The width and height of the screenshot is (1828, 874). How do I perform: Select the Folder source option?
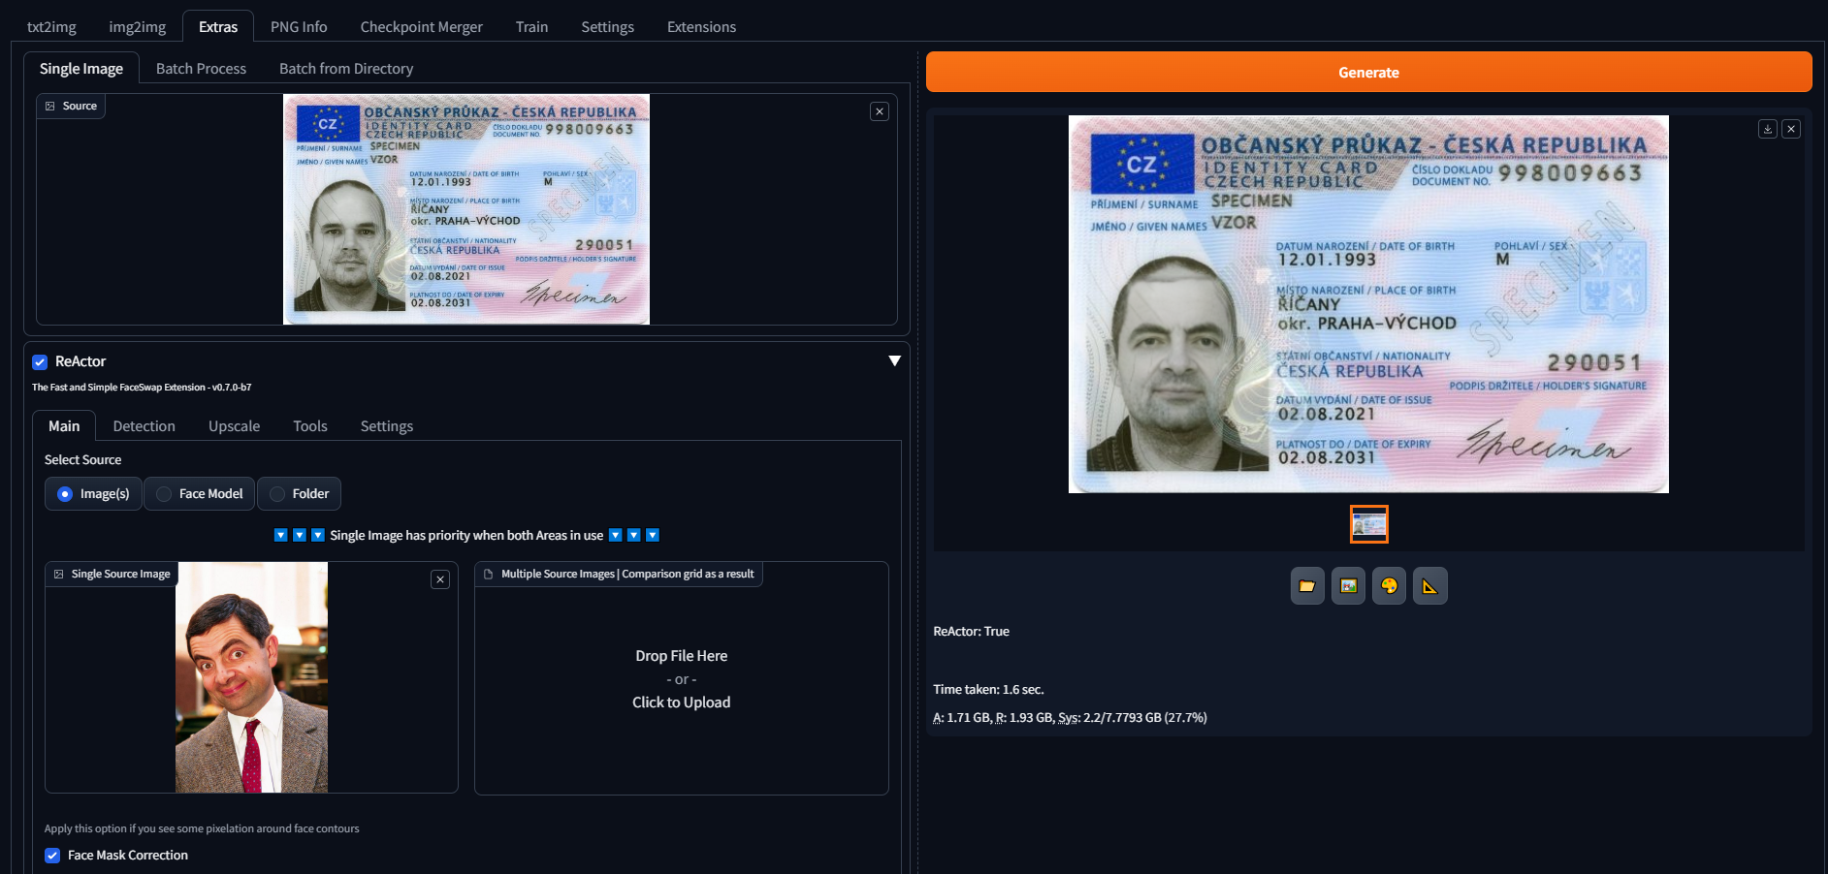[299, 494]
